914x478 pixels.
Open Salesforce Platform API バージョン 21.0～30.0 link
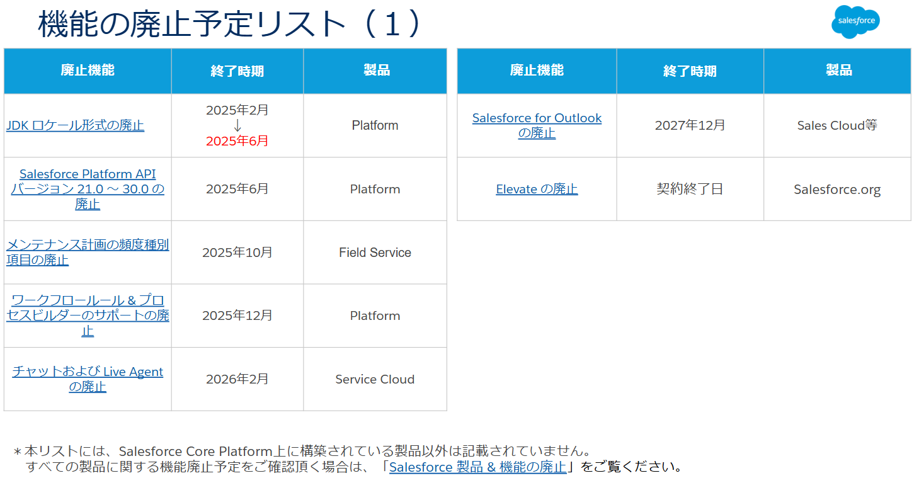88,189
